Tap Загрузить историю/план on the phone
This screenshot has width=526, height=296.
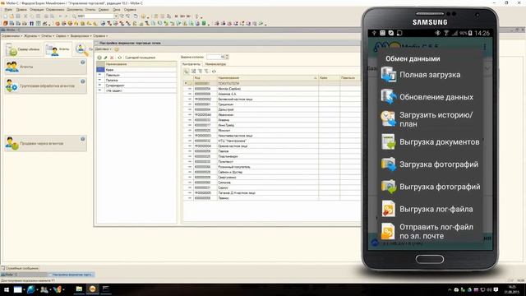430,119
